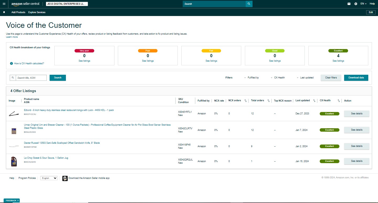Open the English language selector in footer
The width and height of the screenshot is (378, 203).
coord(49,178)
